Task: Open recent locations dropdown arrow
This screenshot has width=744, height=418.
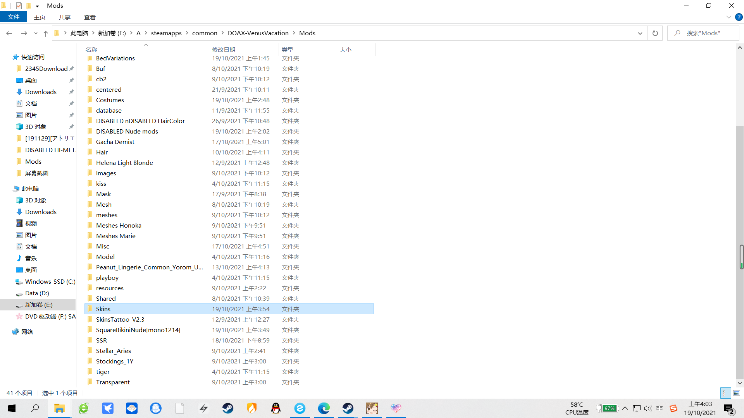Action: click(36, 33)
